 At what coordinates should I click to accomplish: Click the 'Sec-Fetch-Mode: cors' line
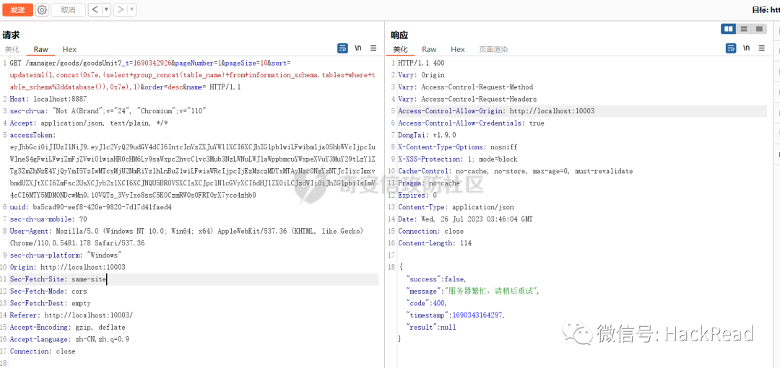point(48,292)
